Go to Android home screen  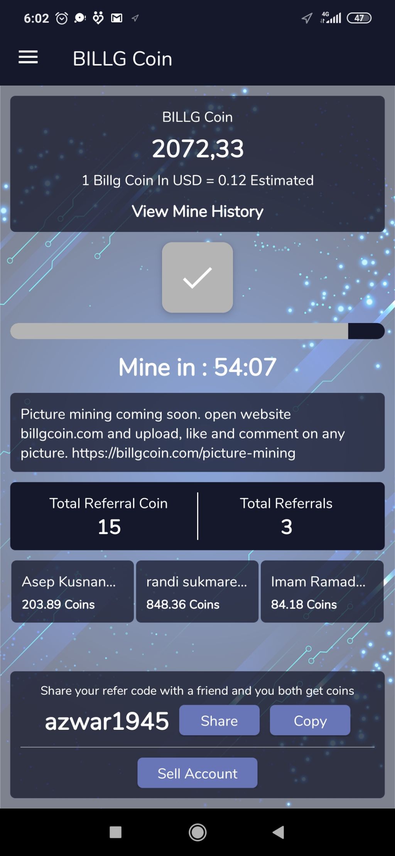tap(197, 832)
